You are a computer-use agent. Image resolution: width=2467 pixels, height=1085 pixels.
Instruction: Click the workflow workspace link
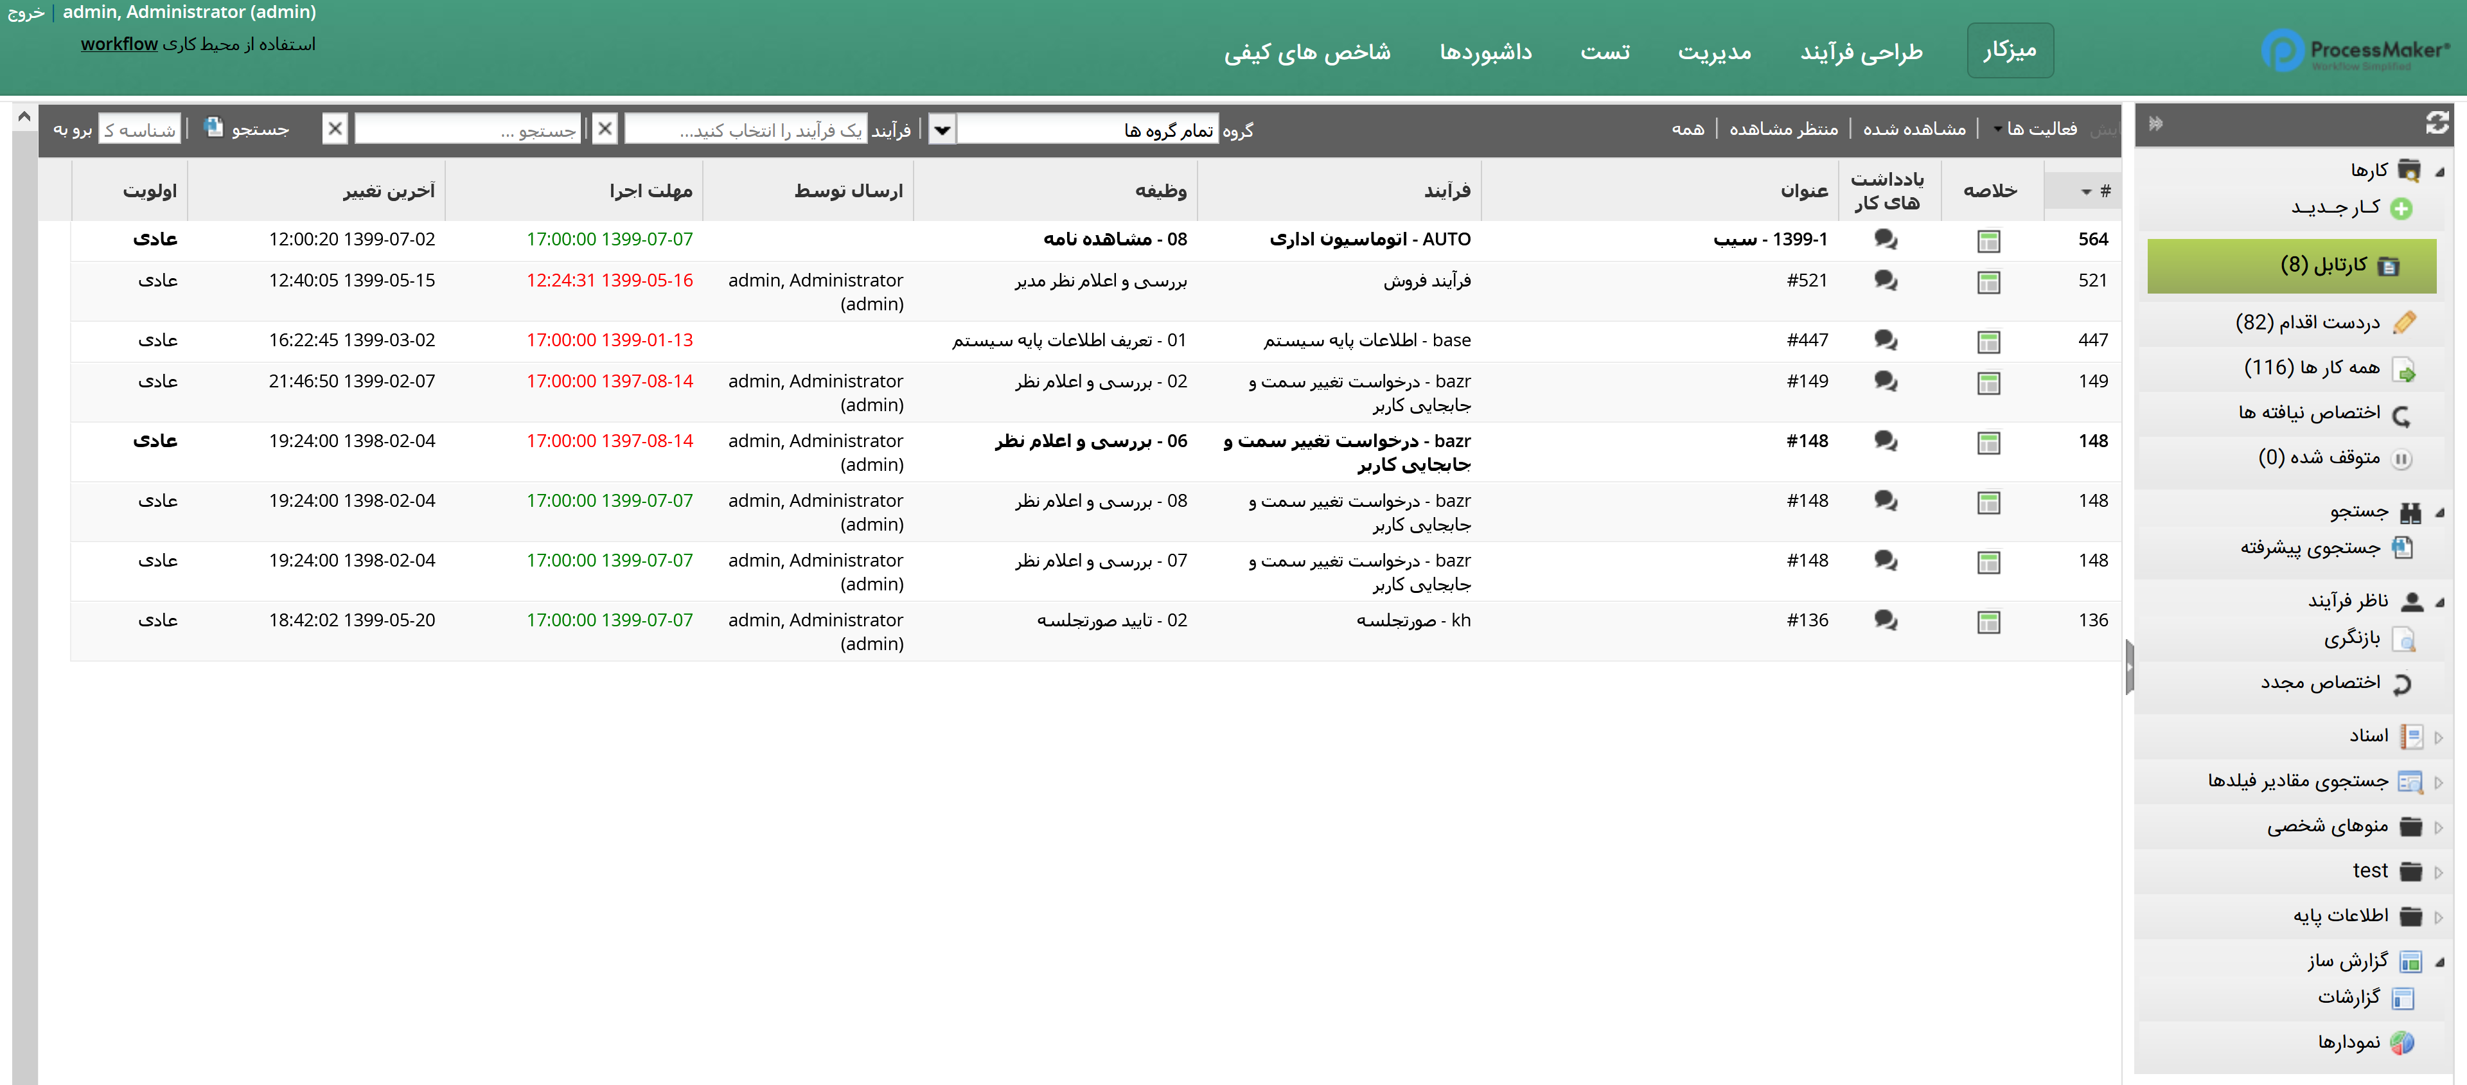(x=119, y=44)
